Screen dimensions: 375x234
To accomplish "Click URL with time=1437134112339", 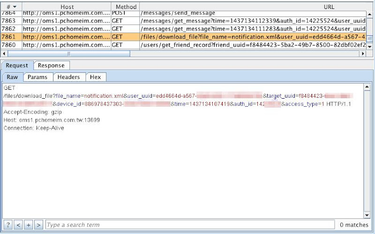I will point(253,21).
